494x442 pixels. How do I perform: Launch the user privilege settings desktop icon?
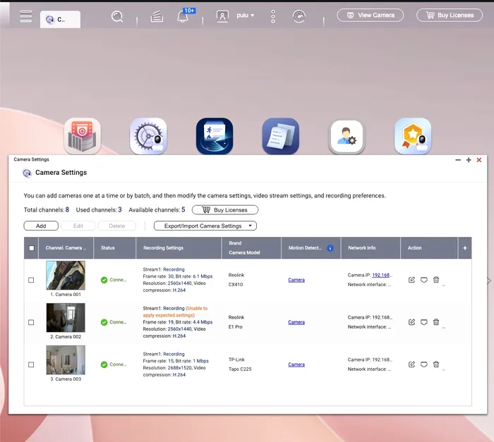click(x=347, y=136)
